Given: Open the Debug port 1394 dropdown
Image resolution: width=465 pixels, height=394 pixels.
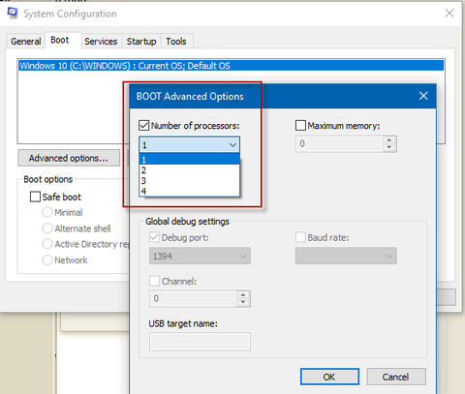Looking at the screenshot, I should pos(200,256).
